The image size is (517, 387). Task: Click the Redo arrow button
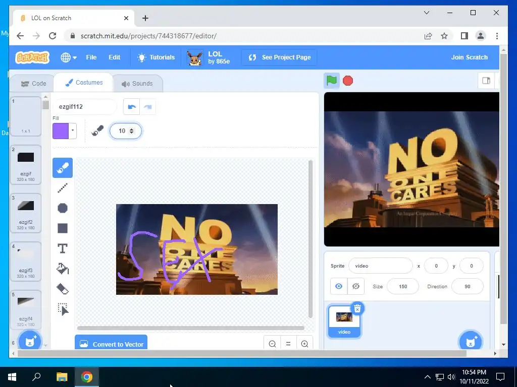(148, 107)
